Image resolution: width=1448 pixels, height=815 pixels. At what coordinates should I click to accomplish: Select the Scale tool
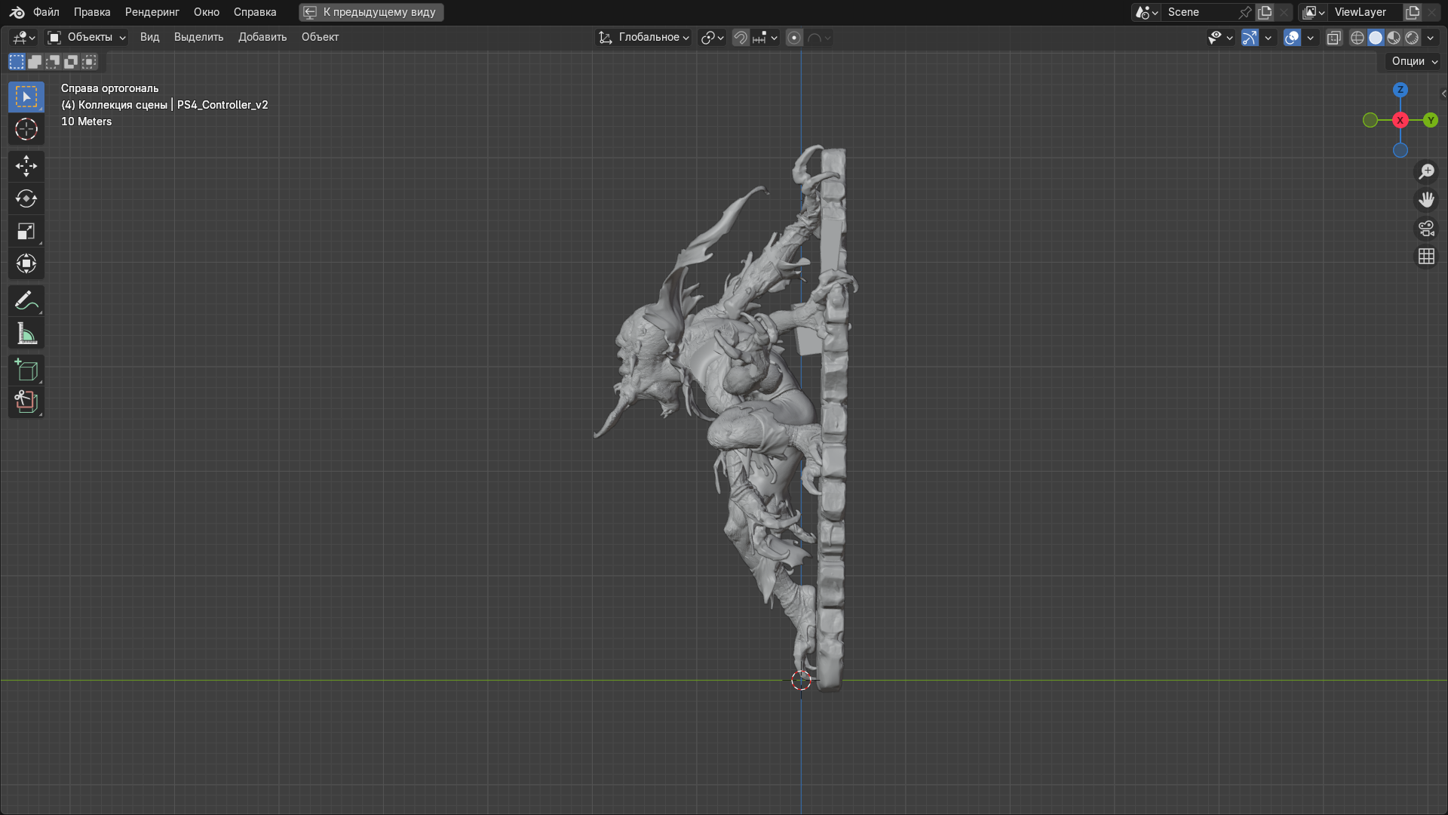(x=26, y=231)
